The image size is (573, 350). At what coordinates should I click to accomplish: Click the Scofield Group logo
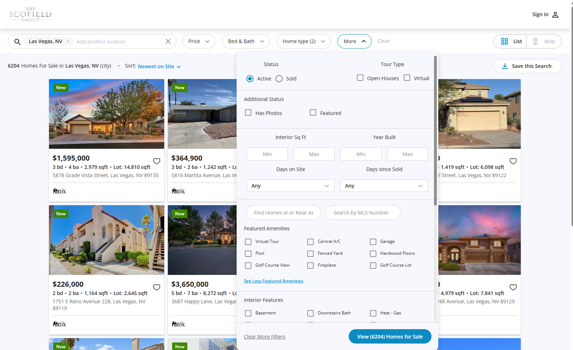tap(31, 14)
